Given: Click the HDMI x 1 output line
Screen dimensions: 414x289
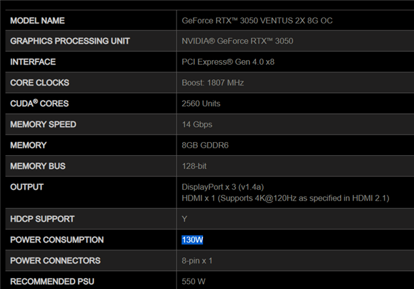Looking at the screenshot, I should pos(285,198).
